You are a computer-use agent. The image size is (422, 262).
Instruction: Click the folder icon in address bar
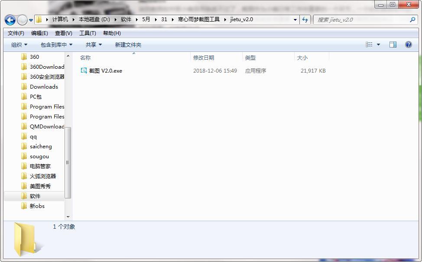point(39,19)
